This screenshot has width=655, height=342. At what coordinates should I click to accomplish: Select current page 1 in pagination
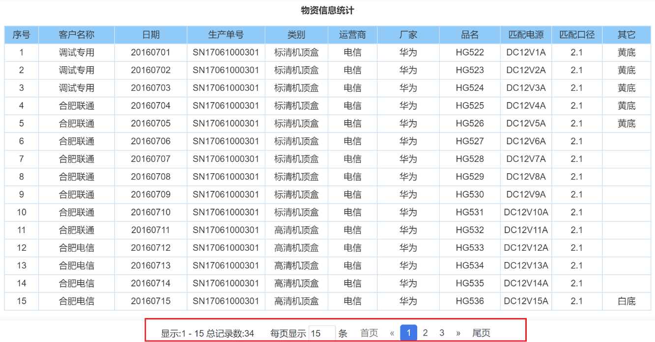click(409, 333)
